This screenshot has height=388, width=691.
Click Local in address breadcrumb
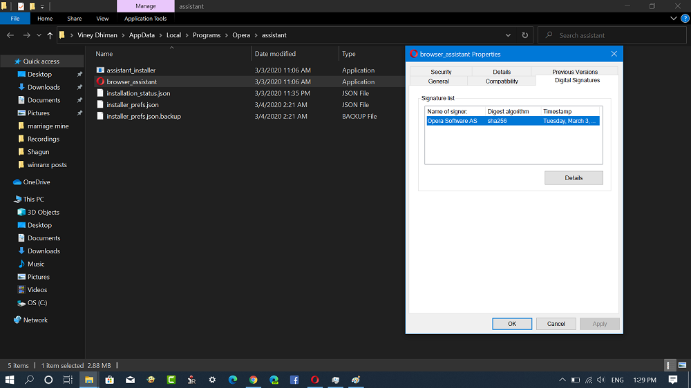[x=173, y=35]
